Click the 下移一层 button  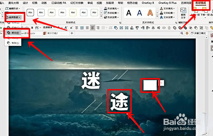click(x=205, y=13)
